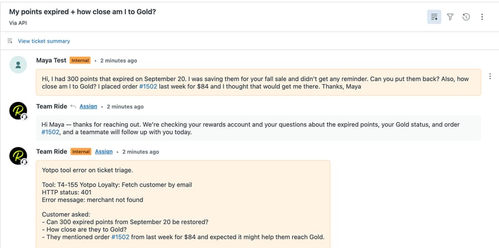The width and height of the screenshot is (499, 248).
Task: Click the summary icon beside View ticket summary
Action: (x=10, y=40)
